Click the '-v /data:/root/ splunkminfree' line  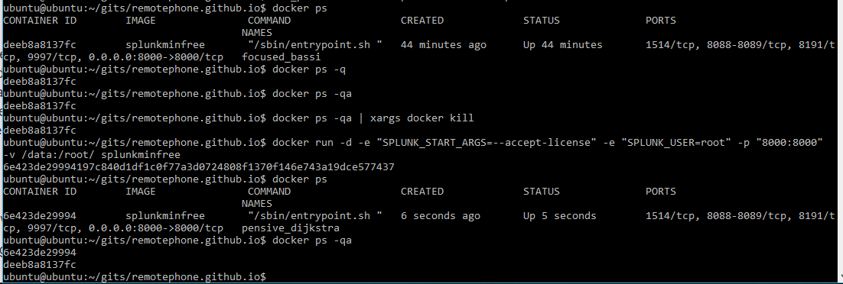[x=92, y=155]
